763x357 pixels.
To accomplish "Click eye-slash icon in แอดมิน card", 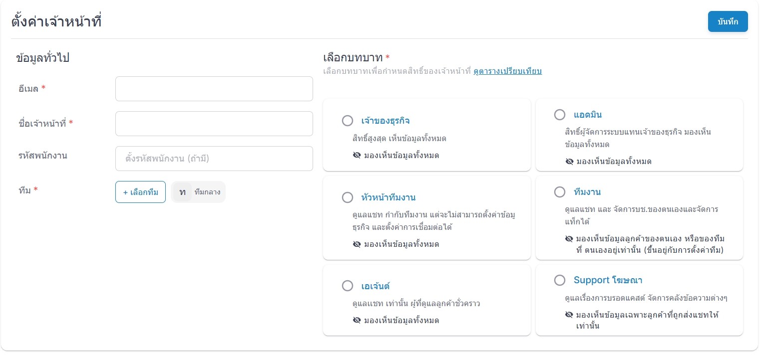I will tap(569, 162).
